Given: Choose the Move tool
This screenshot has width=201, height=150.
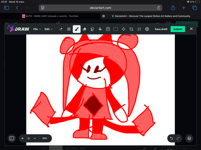Looking at the screenshot, I should point(123,29).
